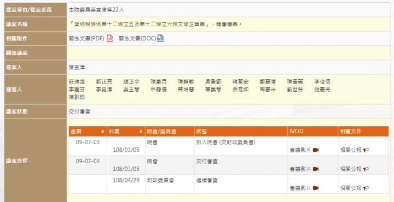Open the 相關公報 megaphone icon in the 交付審查 table row

pos(366,169)
